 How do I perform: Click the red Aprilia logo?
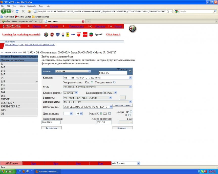[85, 35]
